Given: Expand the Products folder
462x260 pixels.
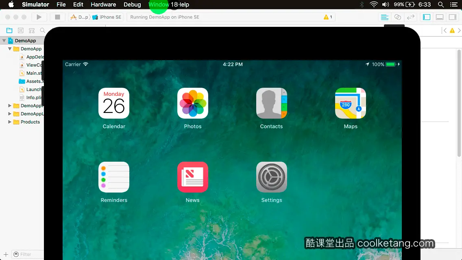Looking at the screenshot, I should coord(10,121).
